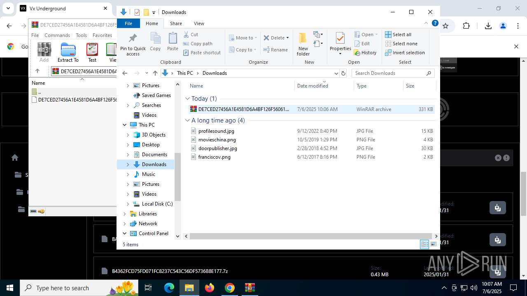The width and height of the screenshot is (527, 296).
Task: Collapse the Today group
Action: click(187, 99)
